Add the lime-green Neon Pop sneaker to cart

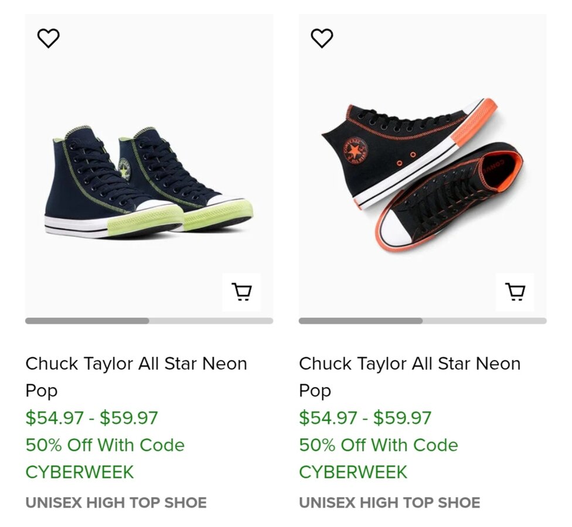[241, 292]
